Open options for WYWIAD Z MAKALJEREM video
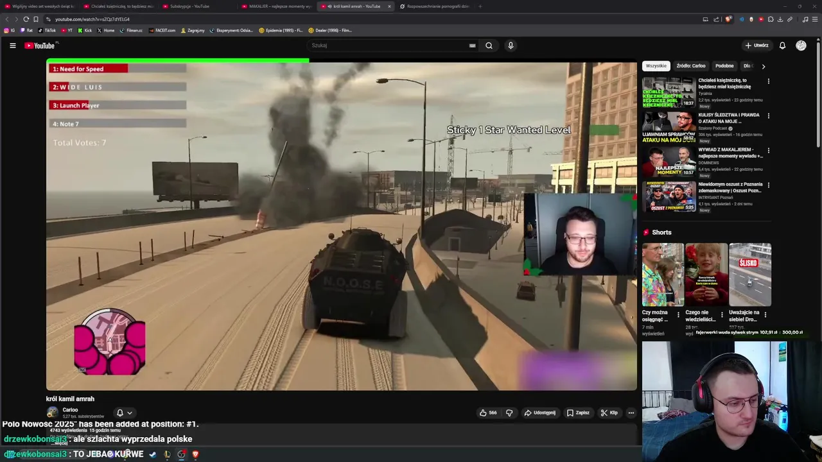 click(x=768, y=151)
